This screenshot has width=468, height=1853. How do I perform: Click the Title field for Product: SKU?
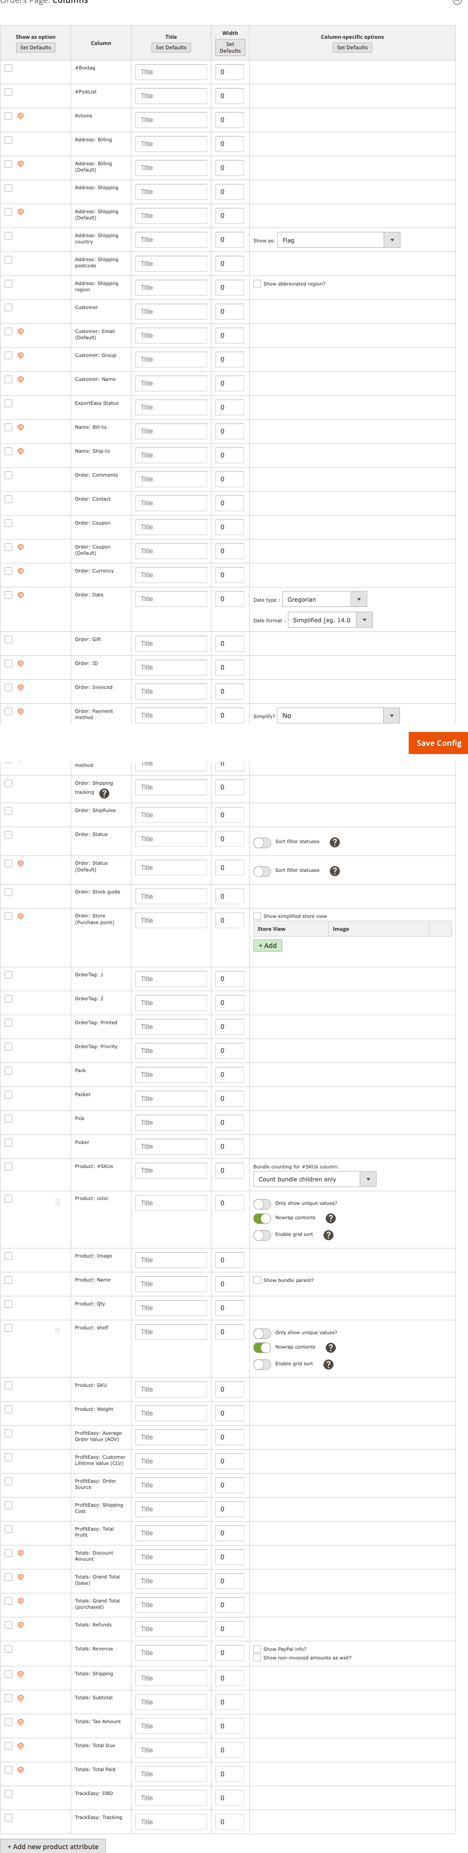(171, 1390)
